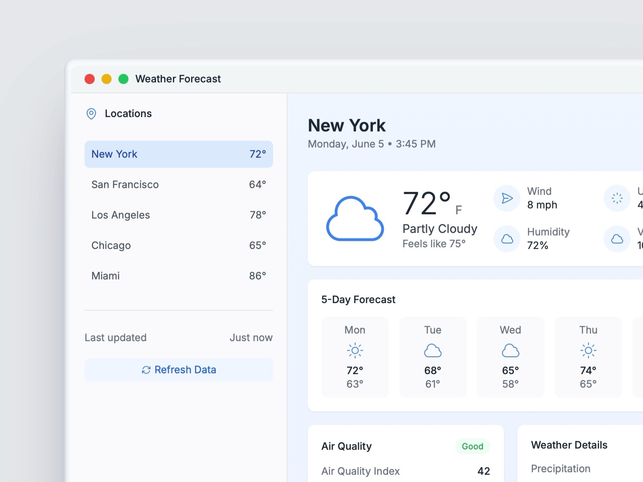Click the Humidity cloud icon
The image size is (643, 482).
[506, 238]
